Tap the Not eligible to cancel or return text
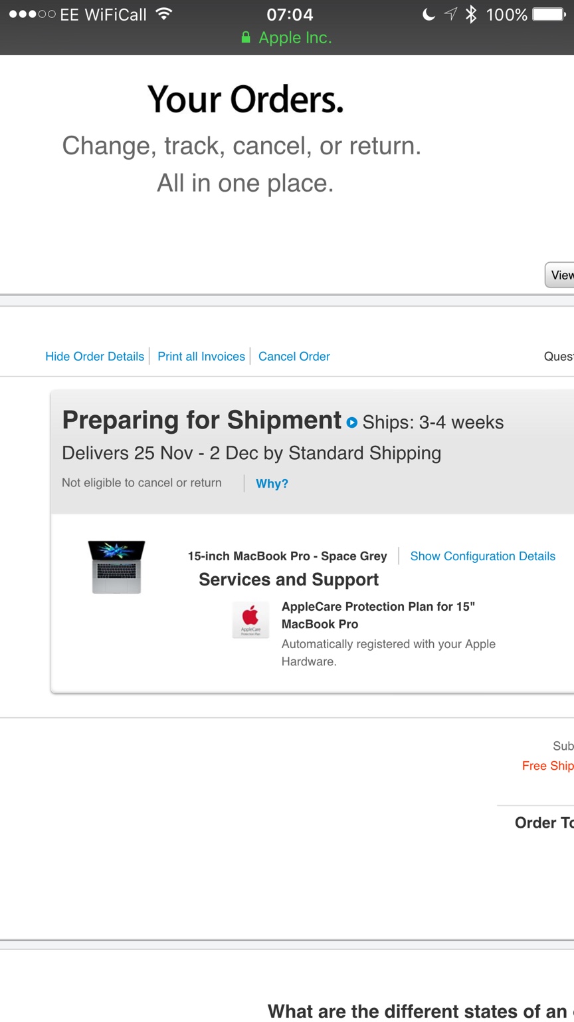 [x=142, y=483]
